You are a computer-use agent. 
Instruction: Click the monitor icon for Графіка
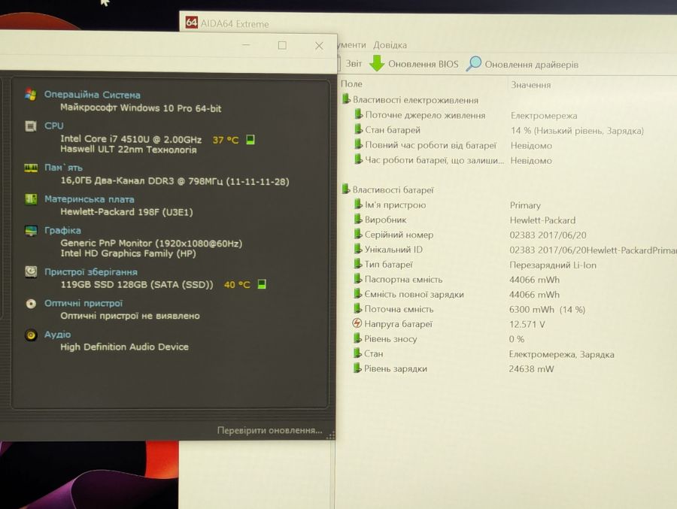click(31, 231)
